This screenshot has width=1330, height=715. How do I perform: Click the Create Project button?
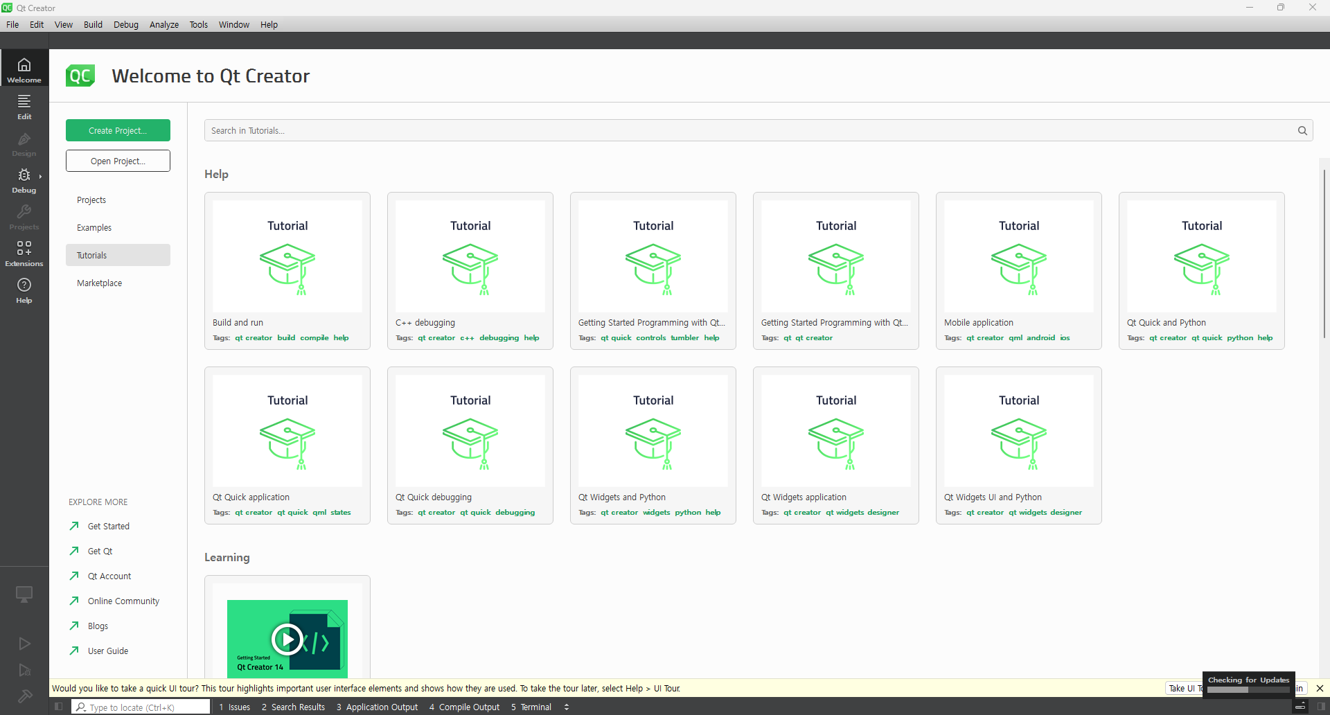(118, 130)
